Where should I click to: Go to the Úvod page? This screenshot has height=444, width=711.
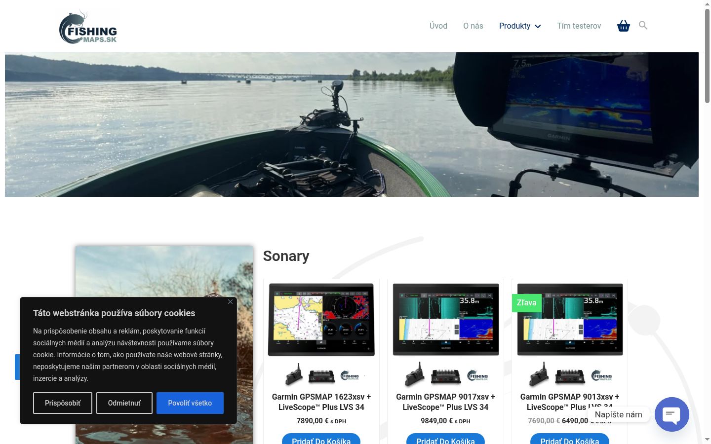coord(438,26)
